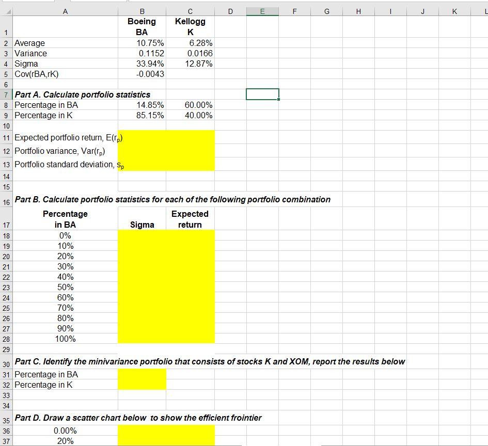Select the column E header
This screenshot has height=446, width=488.
point(263,10)
